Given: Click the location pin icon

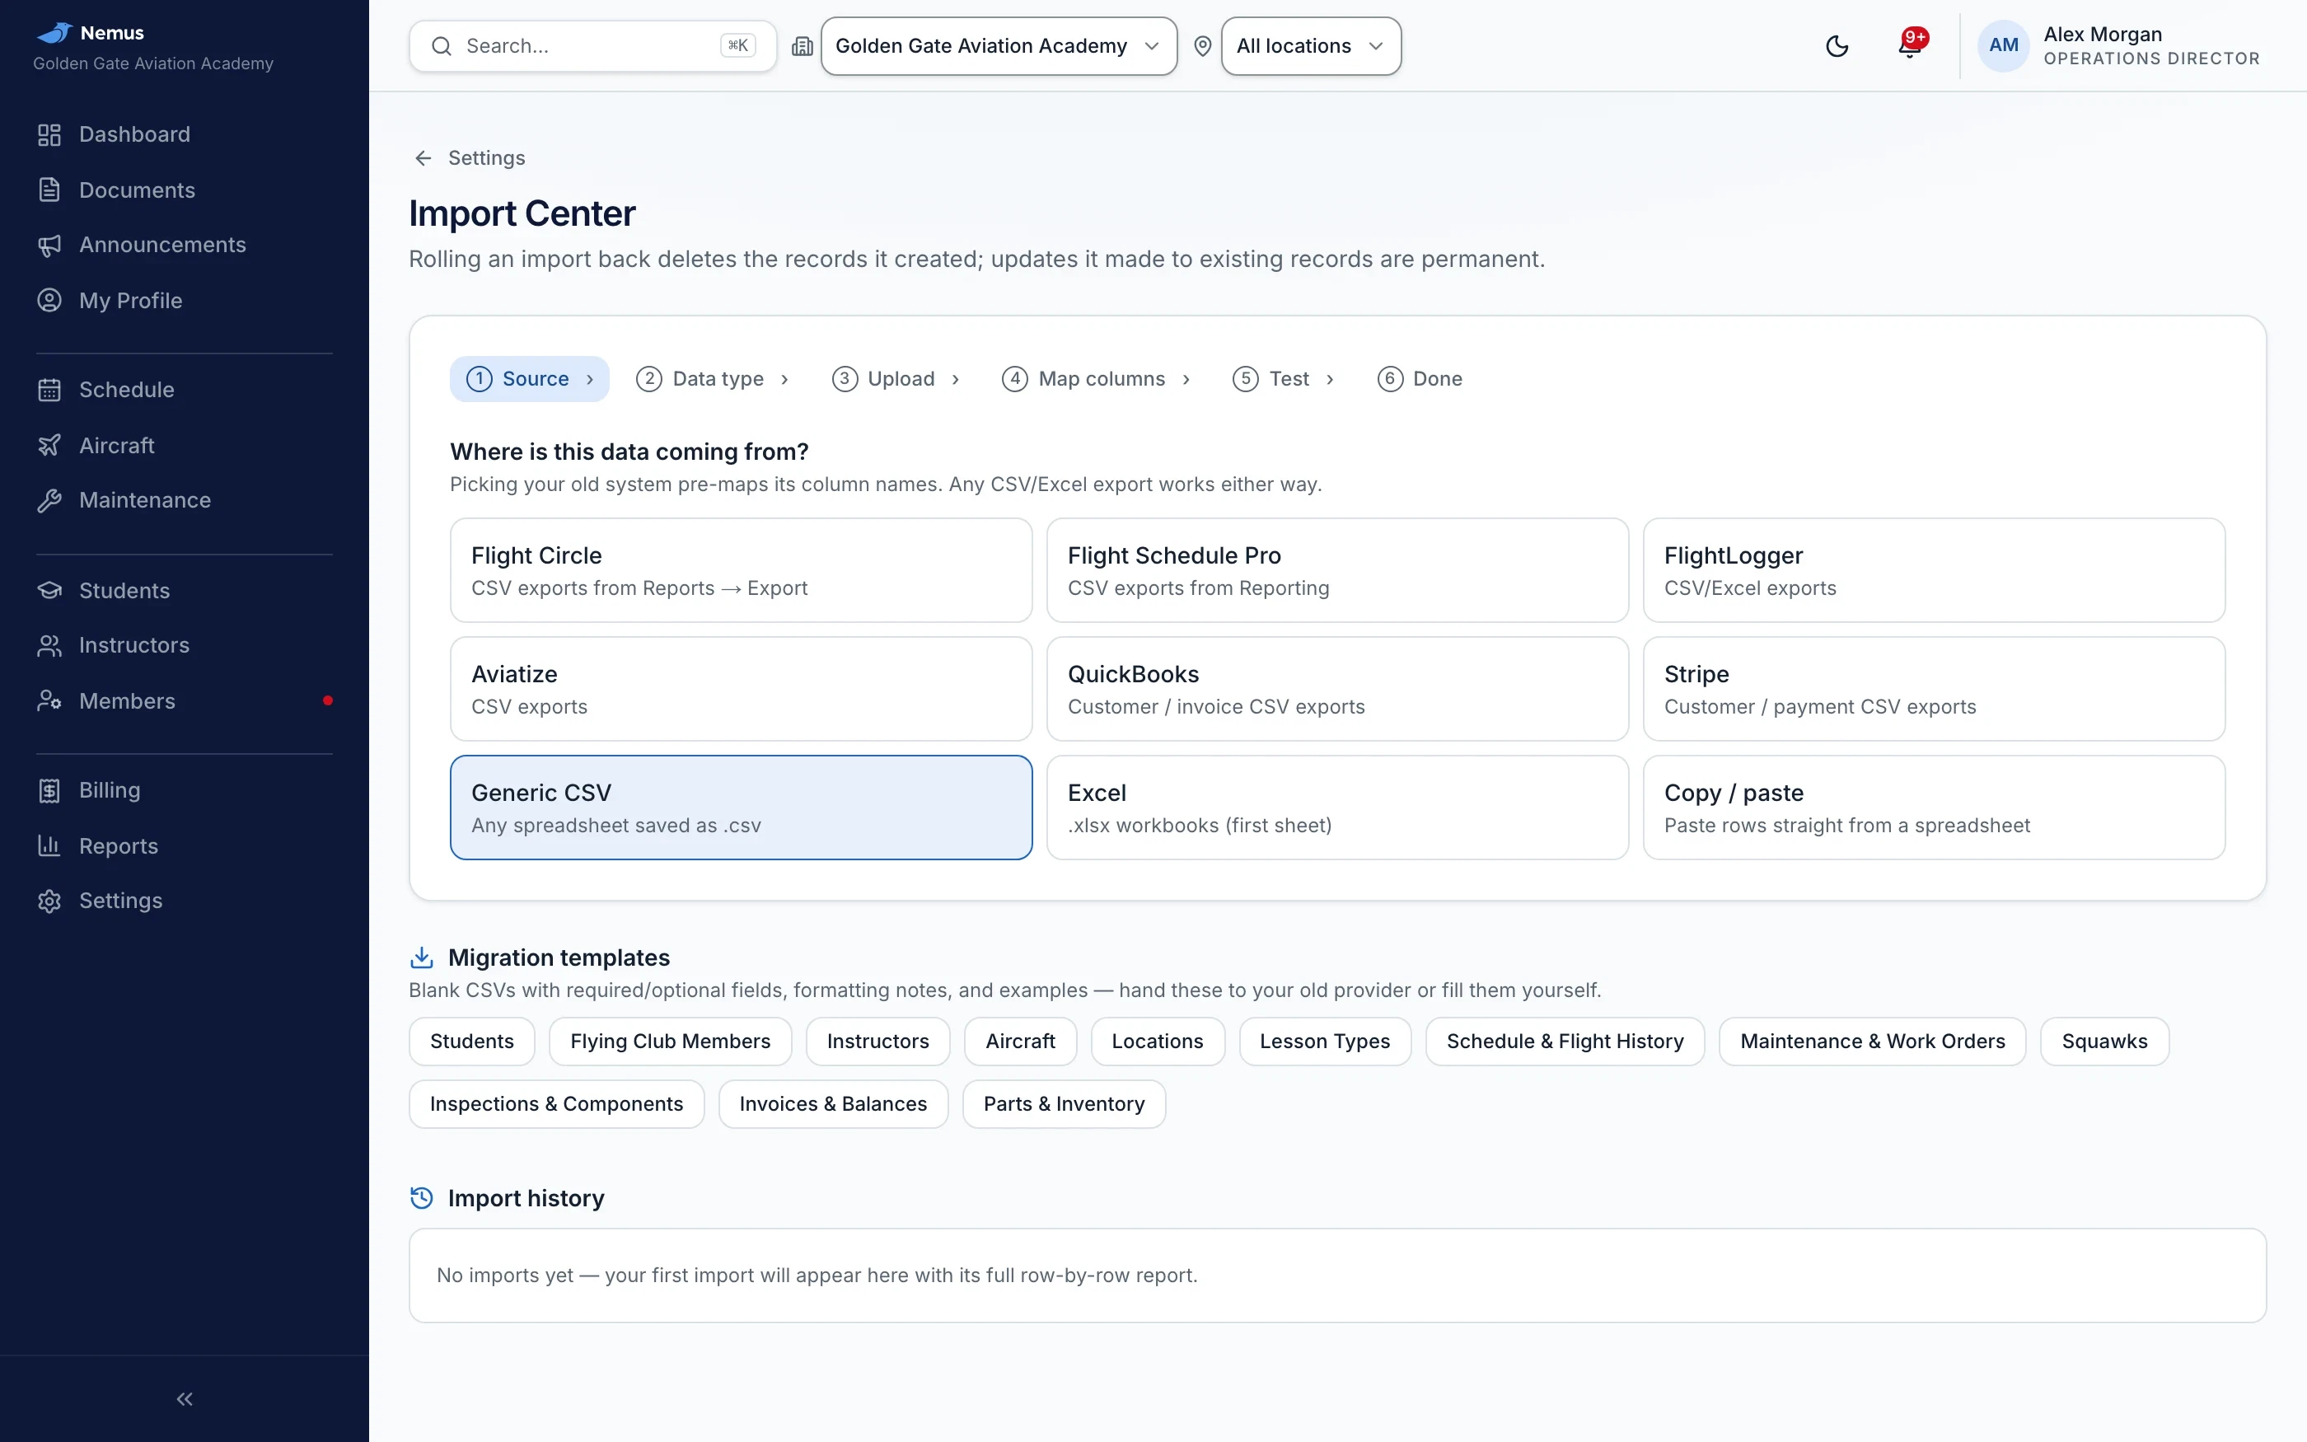Looking at the screenshot, I should coord(1202,46).
